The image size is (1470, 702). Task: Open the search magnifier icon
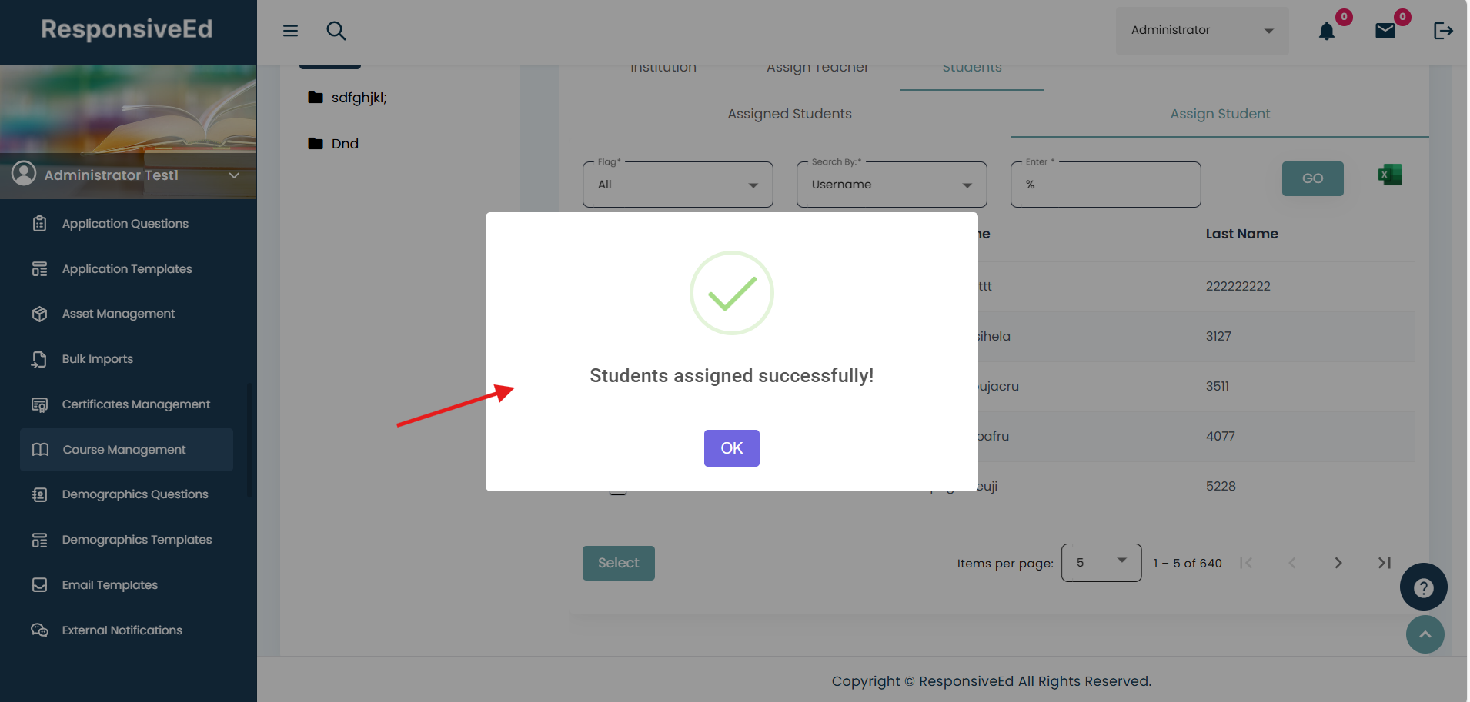coord(336,31)
